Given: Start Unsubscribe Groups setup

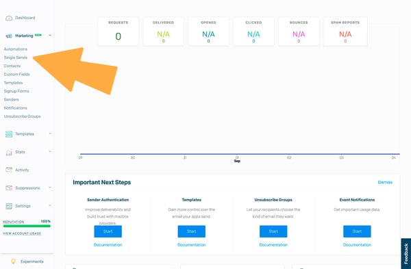Looking at the screenshot, I should point(273,231).
